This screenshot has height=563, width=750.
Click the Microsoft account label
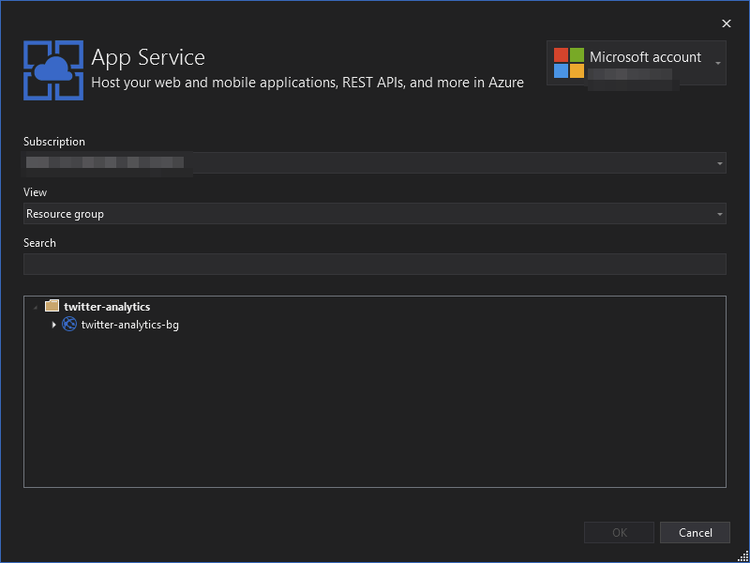(645, 57)
